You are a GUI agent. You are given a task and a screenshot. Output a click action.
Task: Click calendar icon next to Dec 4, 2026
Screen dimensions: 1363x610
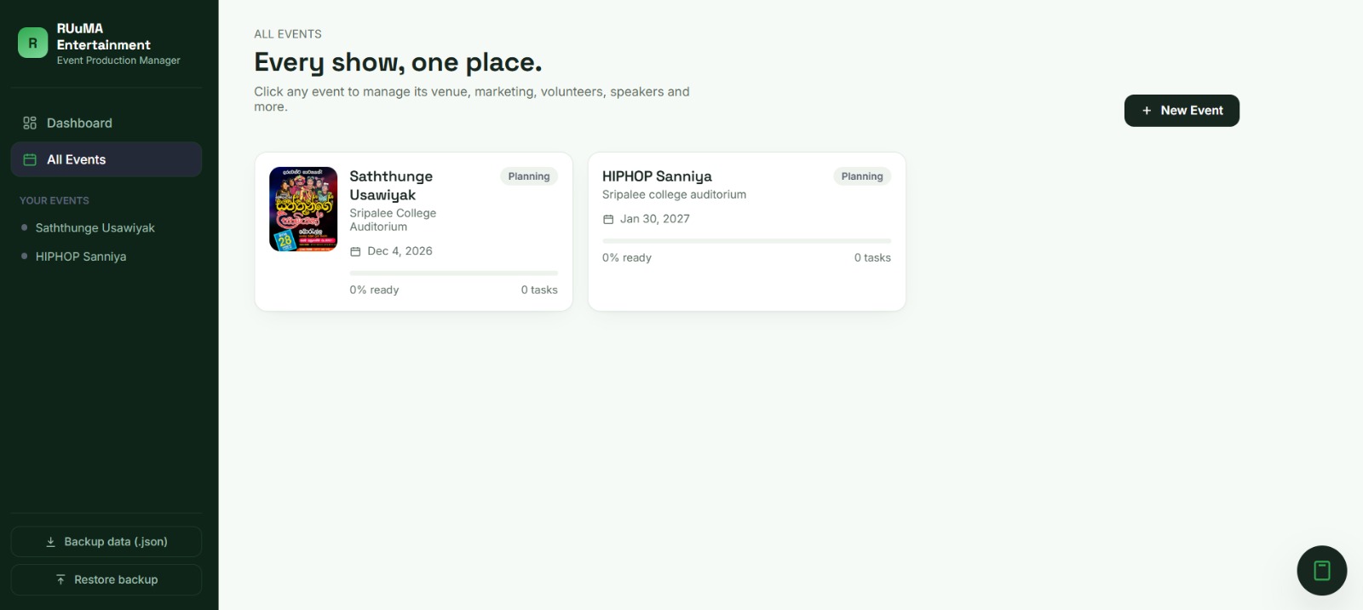pos(355,251)
